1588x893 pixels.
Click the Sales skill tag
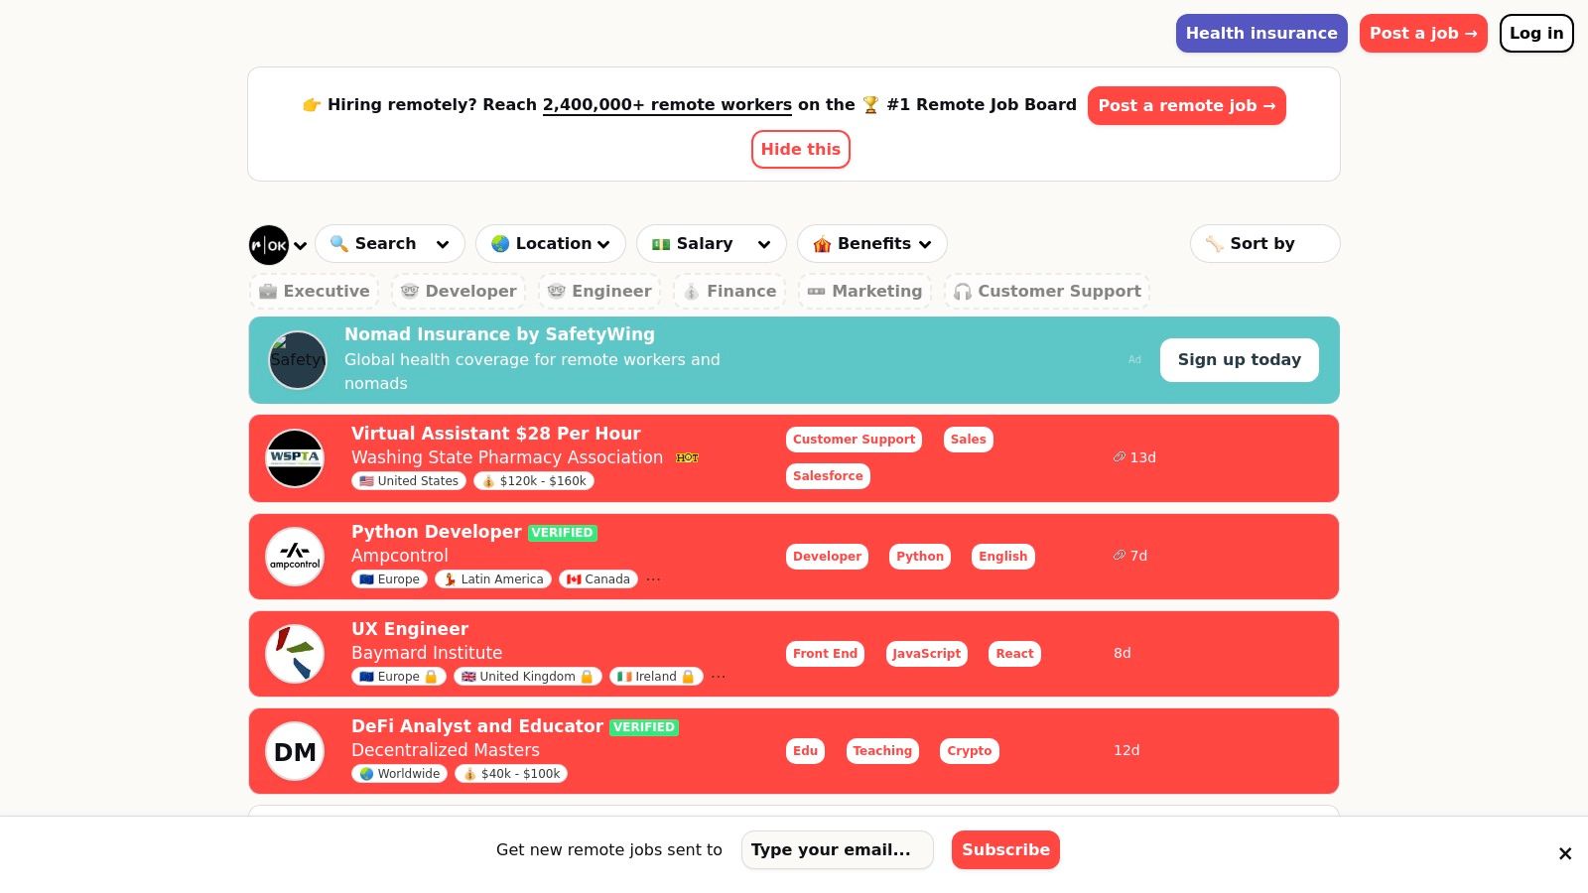pos(968,440)
